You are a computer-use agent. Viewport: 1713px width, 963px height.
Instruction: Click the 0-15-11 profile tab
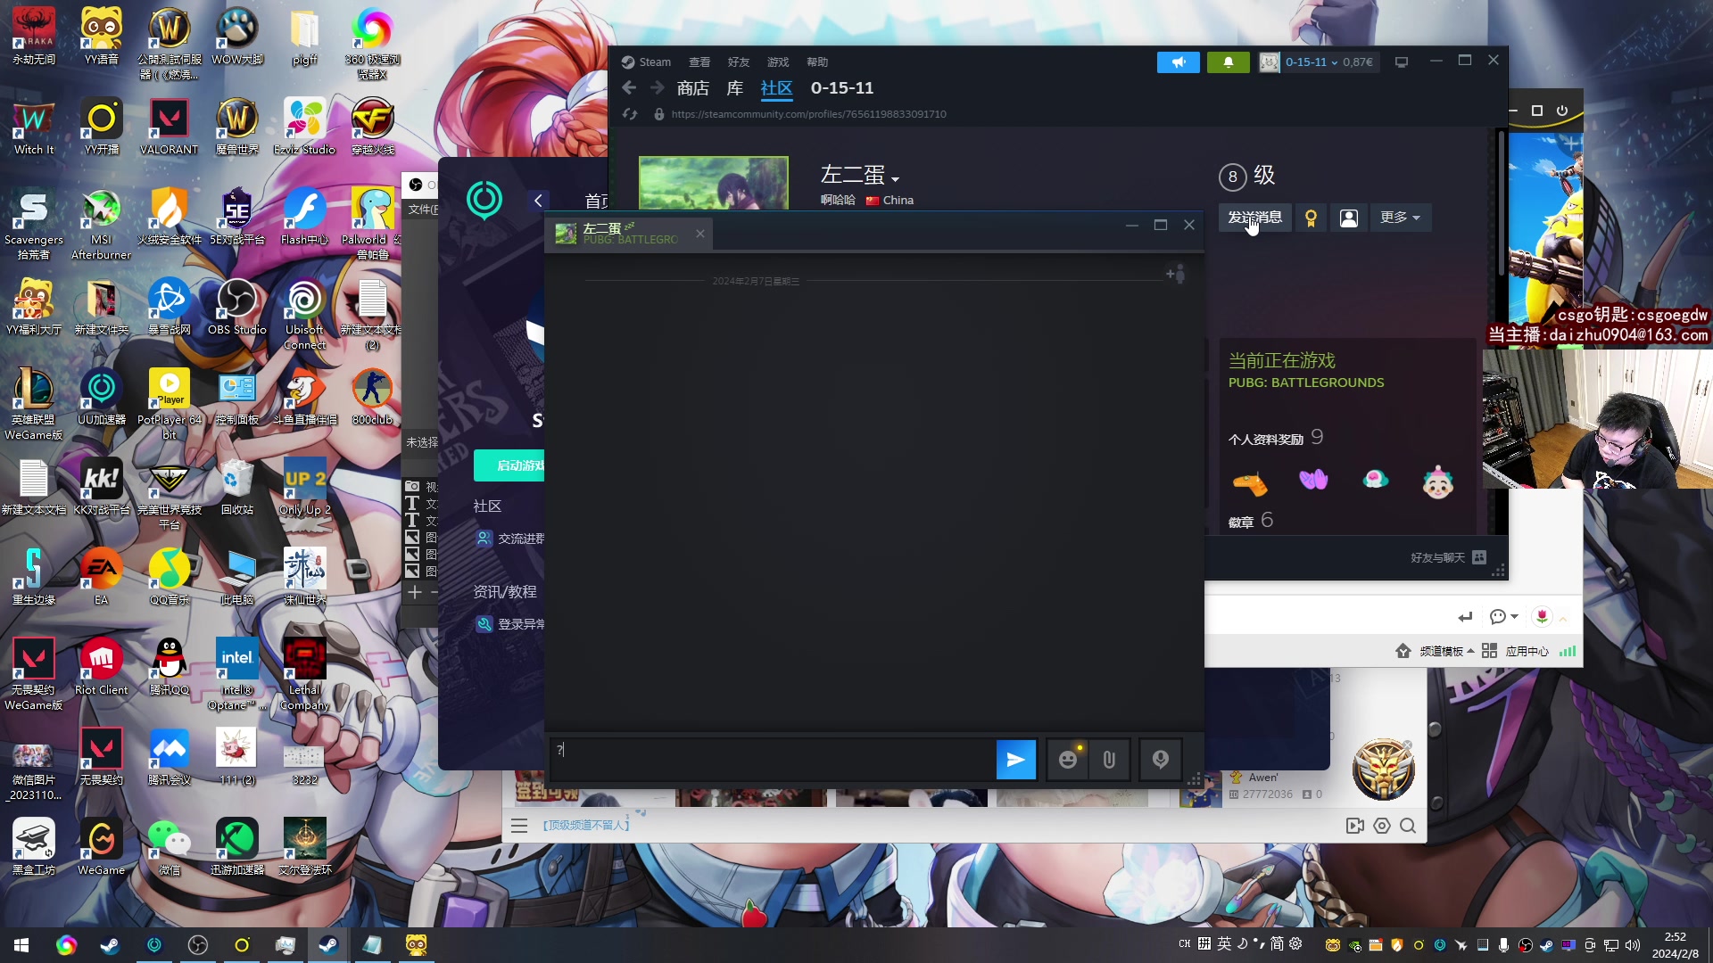click(x=842, y=88)
